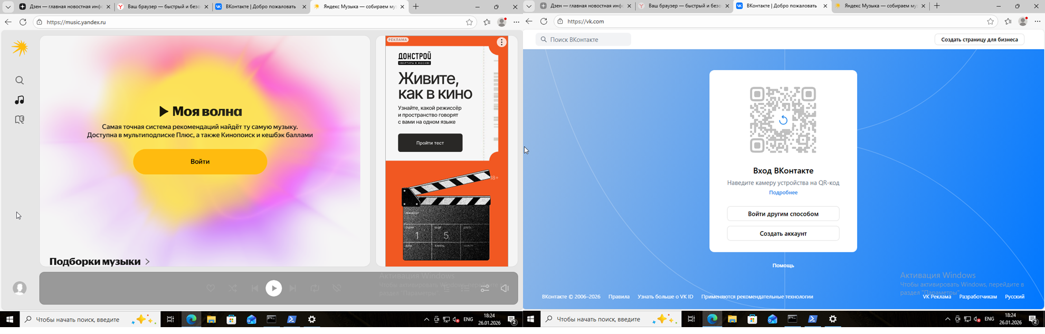Viewport: 1045px width, 334px height.
Task: Refresh the VK login QR code
Action: click(783, 120)
